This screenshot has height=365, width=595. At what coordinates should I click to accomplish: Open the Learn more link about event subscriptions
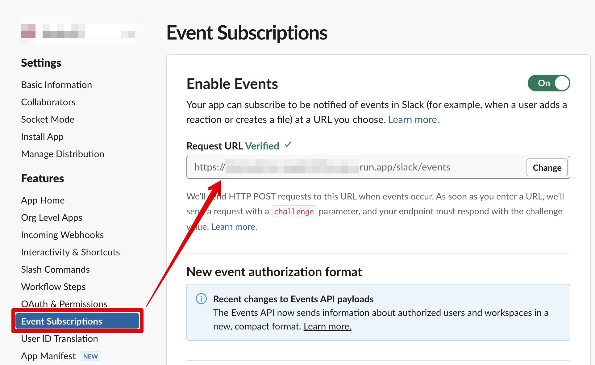coord(414,120)
